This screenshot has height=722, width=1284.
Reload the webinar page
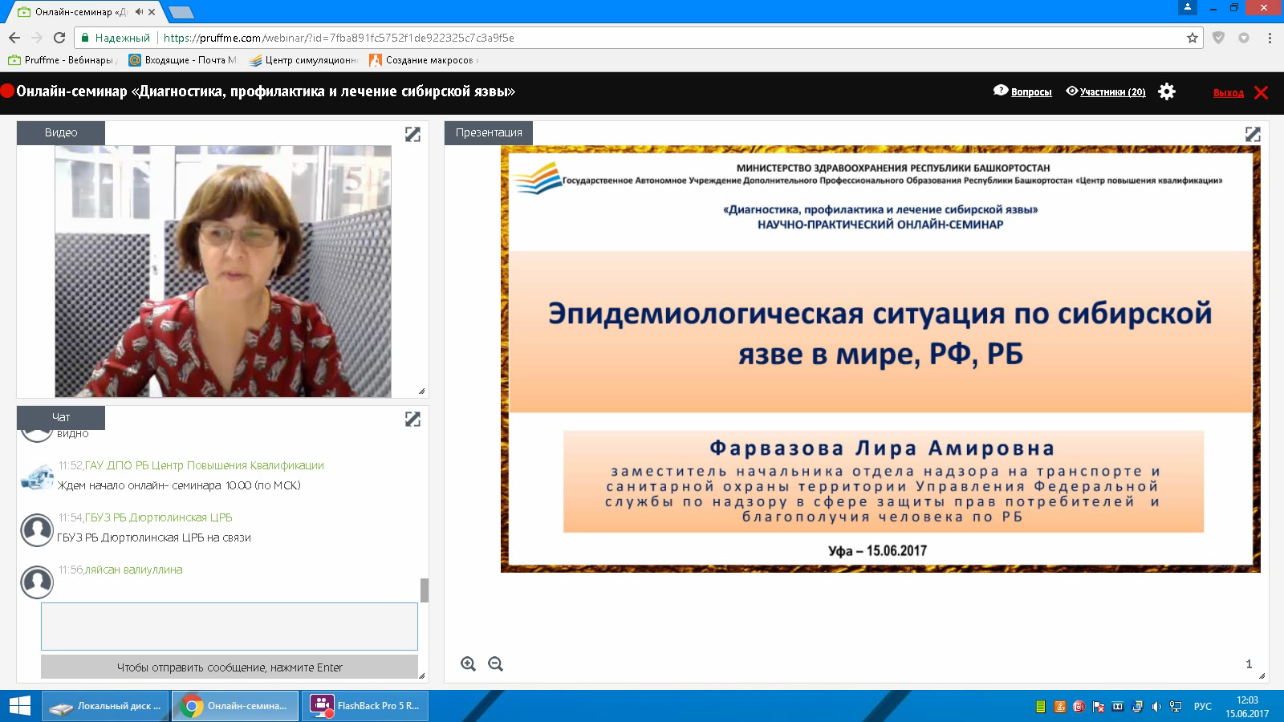click(x=59, y=38)
